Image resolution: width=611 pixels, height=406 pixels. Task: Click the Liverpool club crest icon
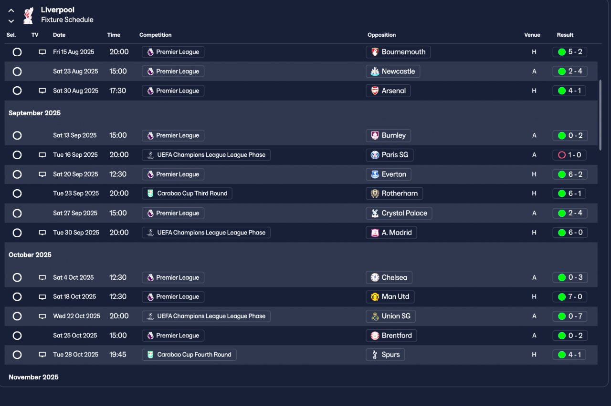tap(28, 15)
